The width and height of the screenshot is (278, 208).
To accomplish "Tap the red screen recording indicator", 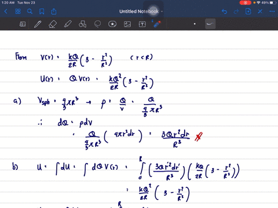I will pos(246,3).
